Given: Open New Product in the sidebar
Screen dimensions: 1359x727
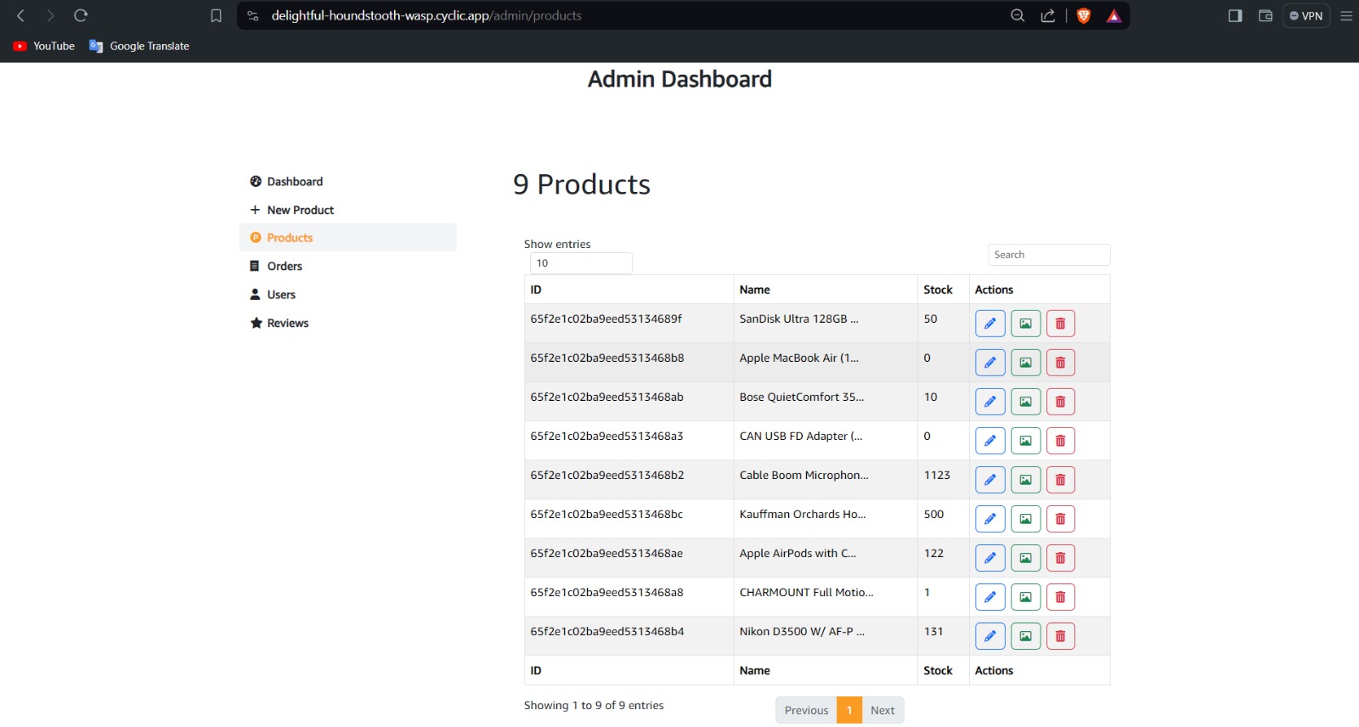Looking at the screenshot, I should pos(348,210).
